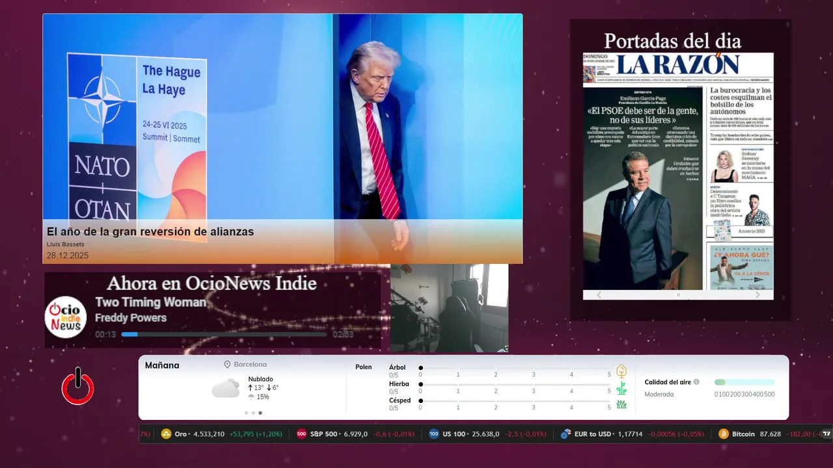Click the Mañana forecast label
Image resolution: width=833 pixels, height=468 pixels.
(162, 365)
